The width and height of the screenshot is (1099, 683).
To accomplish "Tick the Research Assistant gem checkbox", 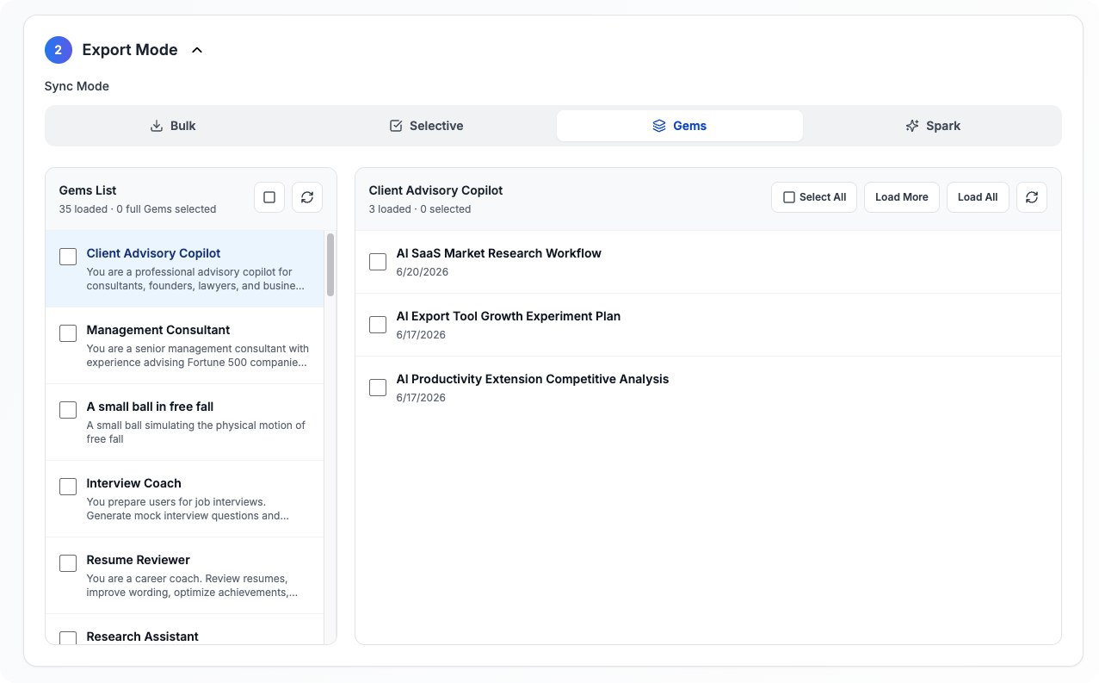I will point(68,638).
